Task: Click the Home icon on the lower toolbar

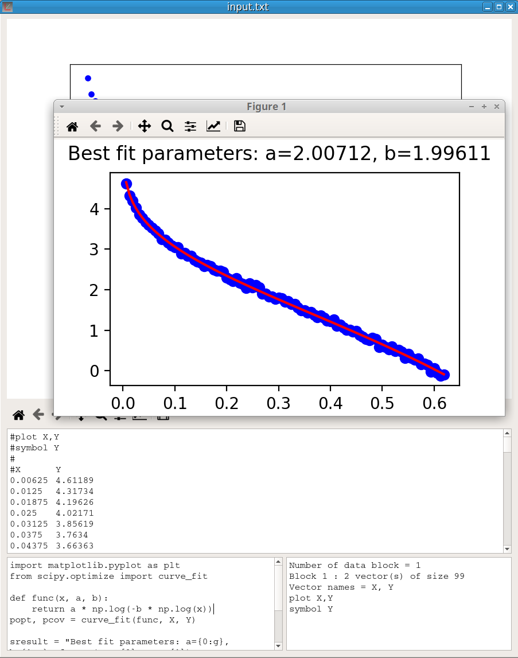Action: coord(18,414)
